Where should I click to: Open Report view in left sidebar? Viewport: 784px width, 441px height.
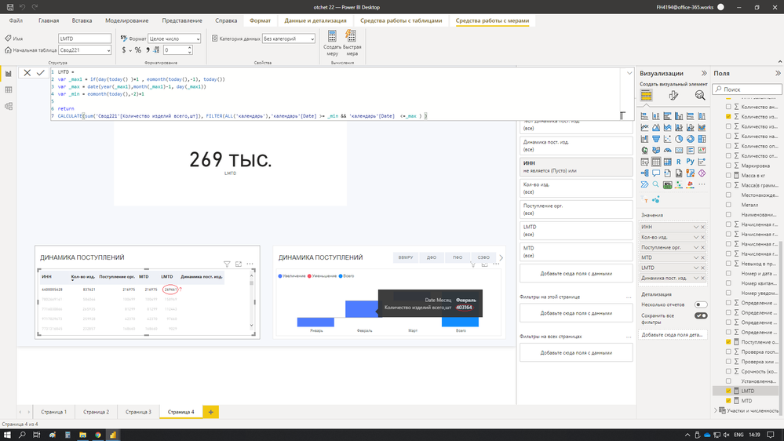(x=9, y=74)
